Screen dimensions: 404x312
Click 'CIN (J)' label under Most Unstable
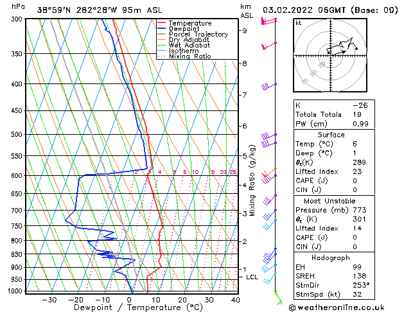click(x=308, y=247)
